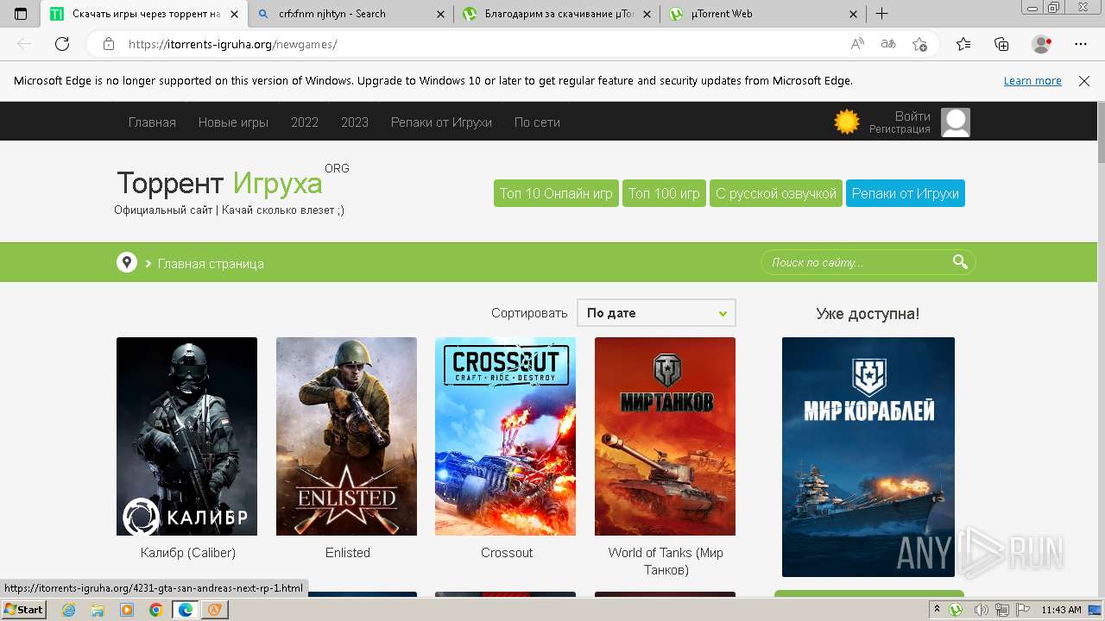Open the Мир Танков game cover
The image size is (1105, 621).
(x=665, y=436)
